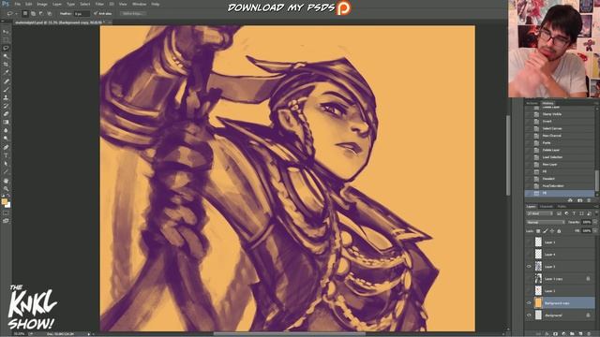
Task: Switch to the Paths tab
Action: [x=562, y=207]
